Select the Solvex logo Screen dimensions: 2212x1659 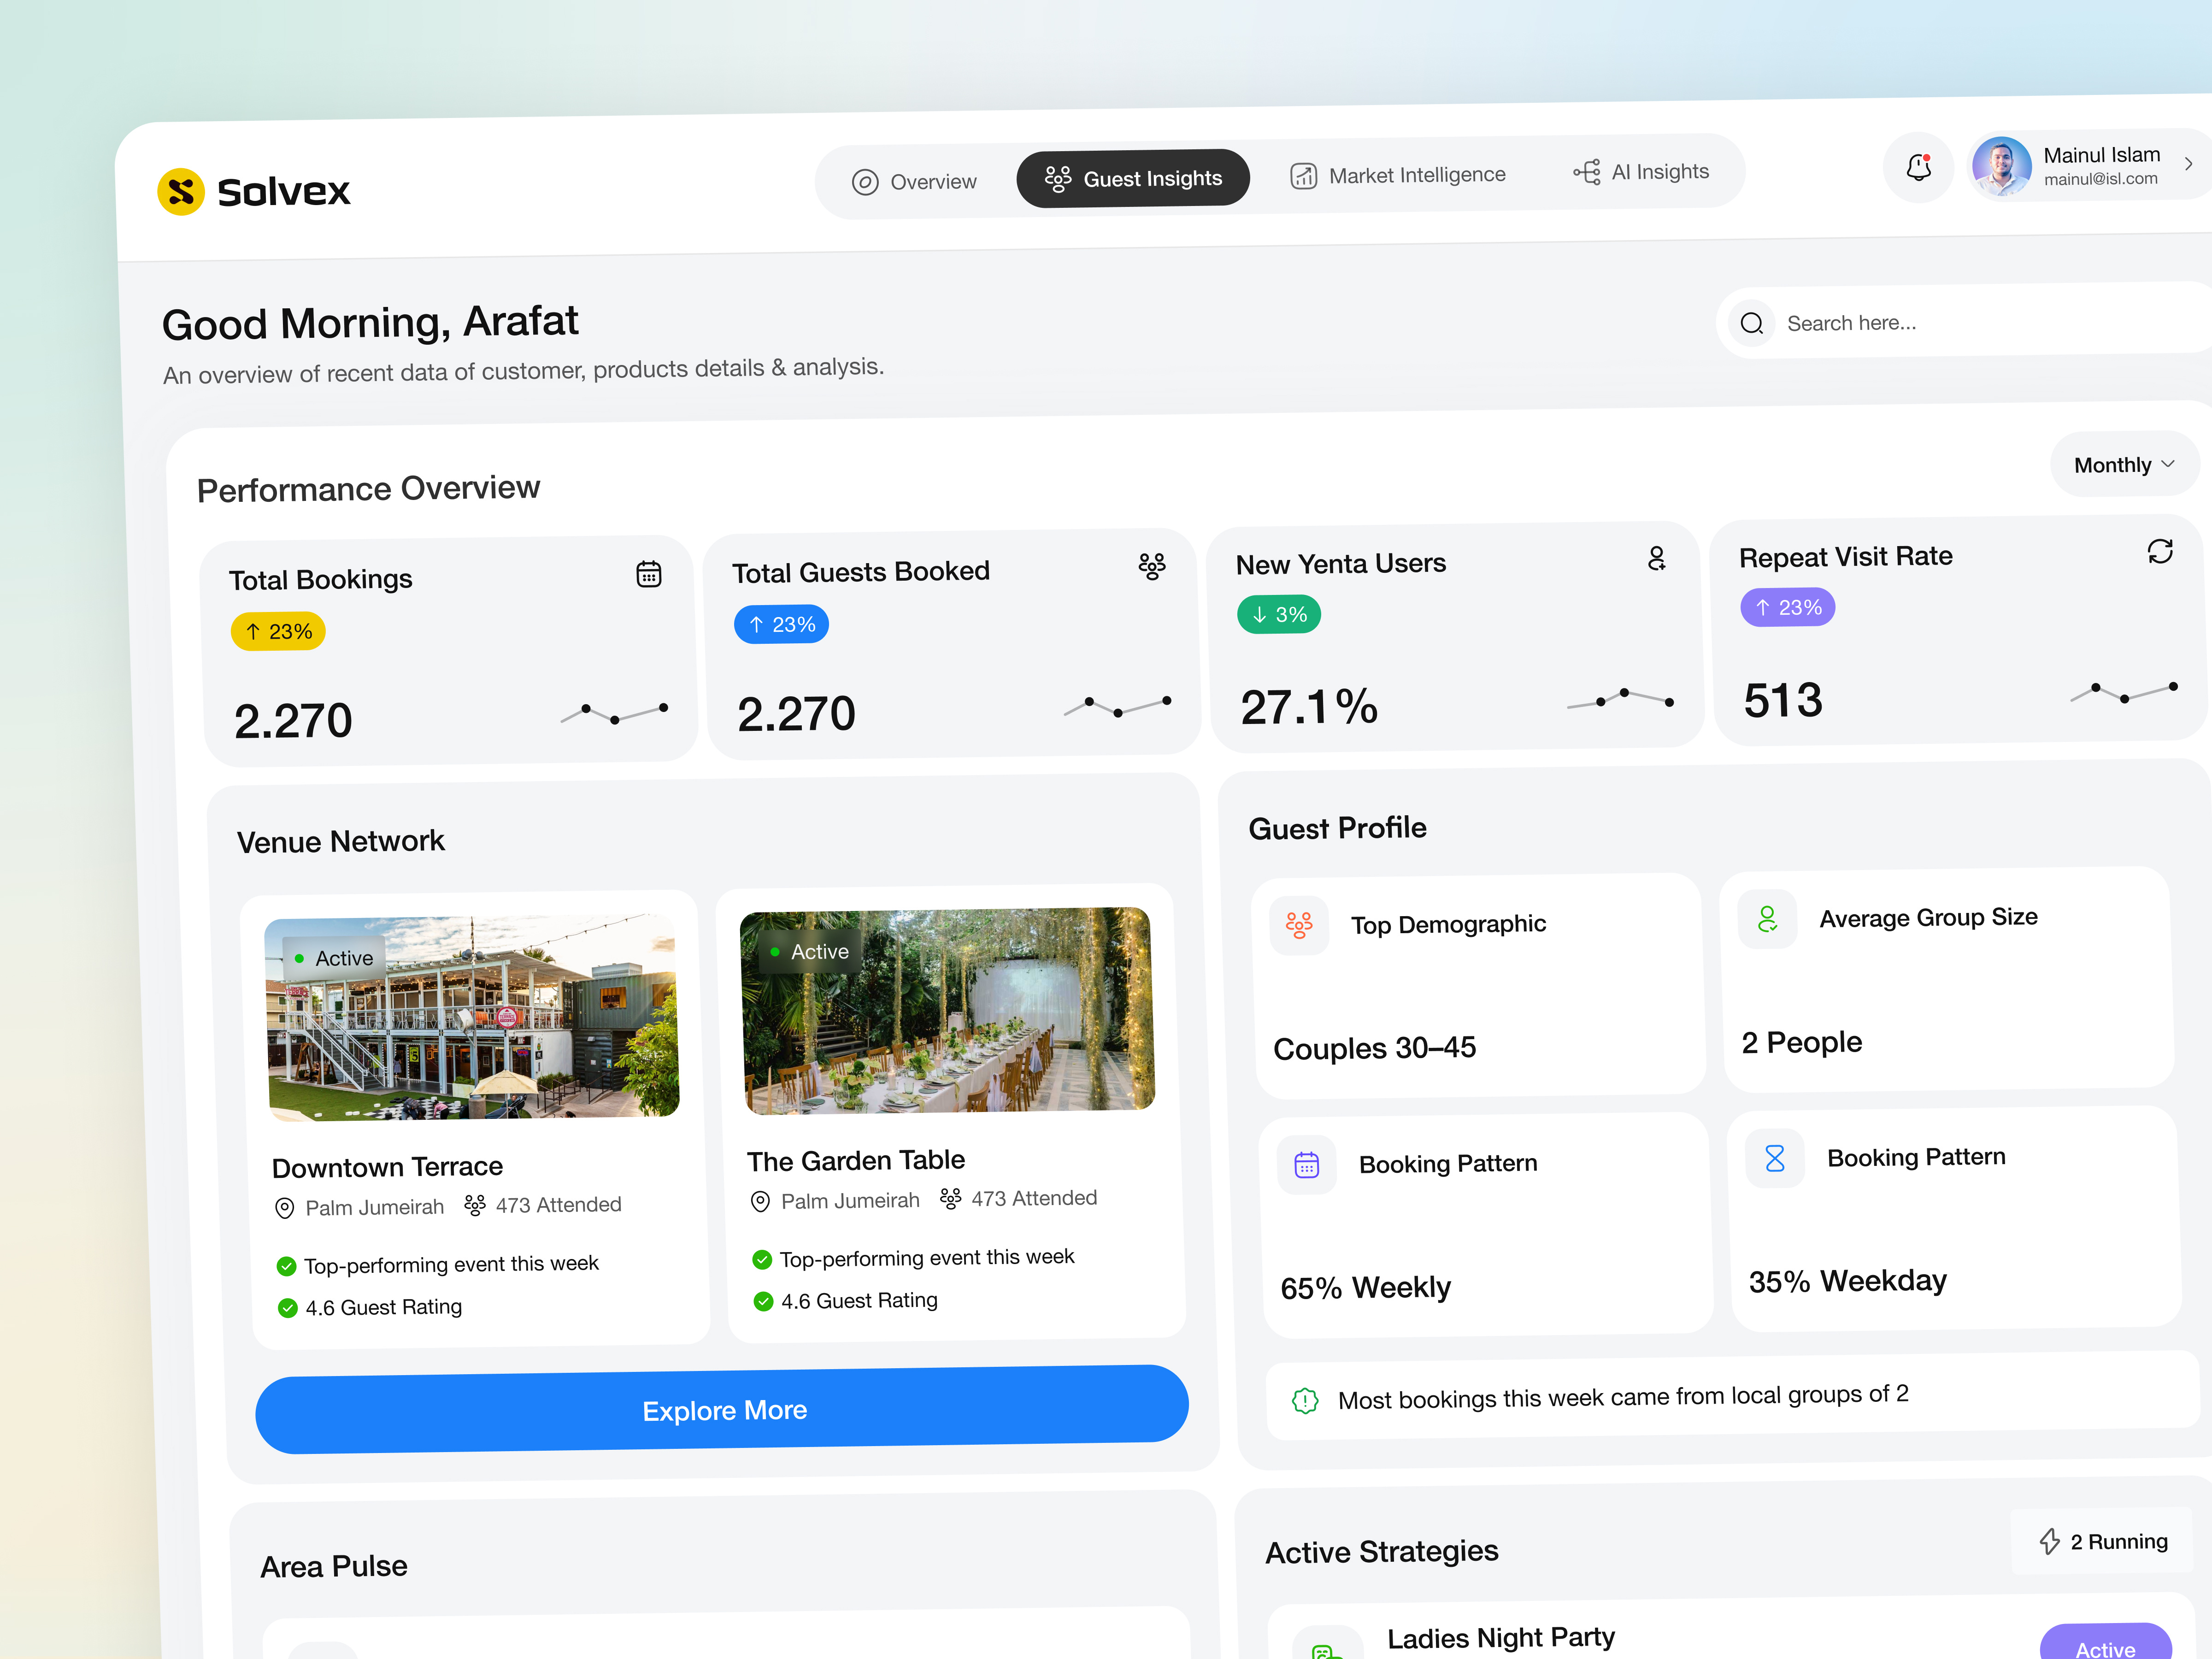tap(253, 191)
